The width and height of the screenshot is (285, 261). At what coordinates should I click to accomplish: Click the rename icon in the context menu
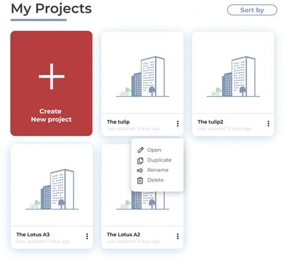coord(139,171)
